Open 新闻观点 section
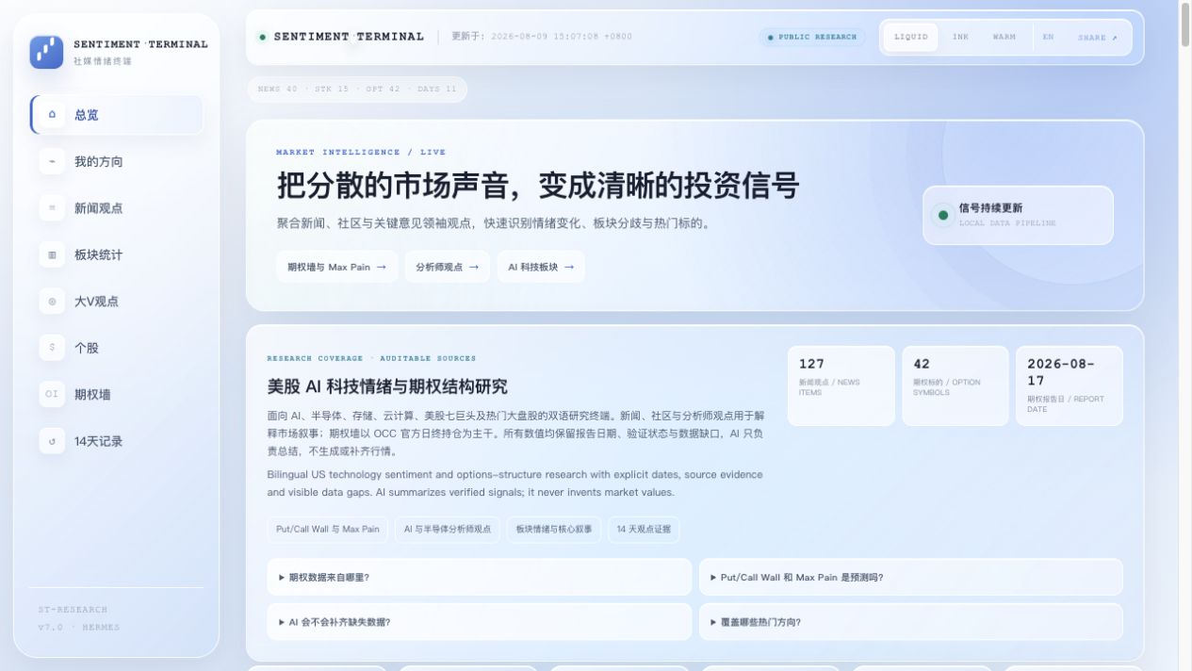 click(117, 207)
